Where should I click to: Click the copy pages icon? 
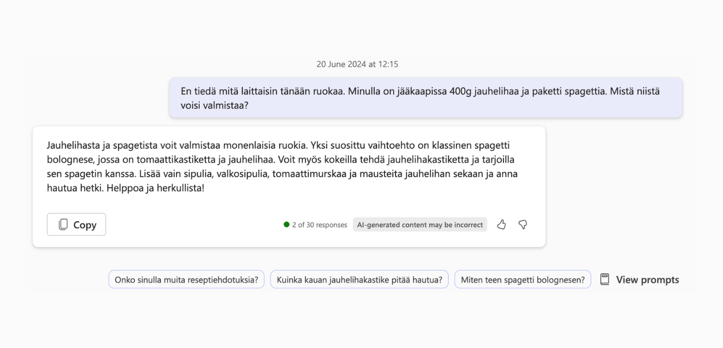point(63,225)
